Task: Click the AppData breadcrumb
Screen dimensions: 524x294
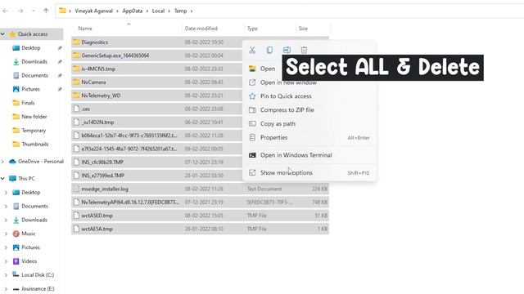Action: [133, 11]
